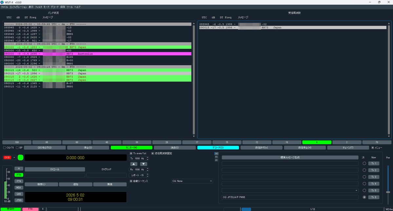Click the down arrow frequency shift button
Image resolution: width=393 pixels, height=211 pixels.
point(143,164)
